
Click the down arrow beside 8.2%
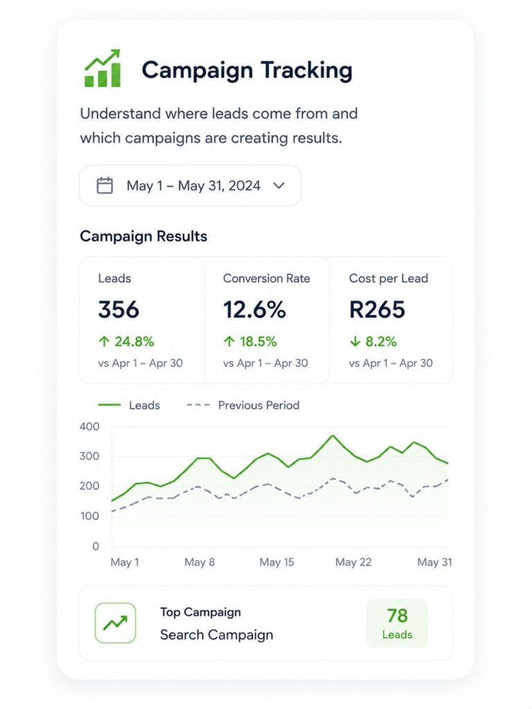pyautogui.click(x=355, y=341)
